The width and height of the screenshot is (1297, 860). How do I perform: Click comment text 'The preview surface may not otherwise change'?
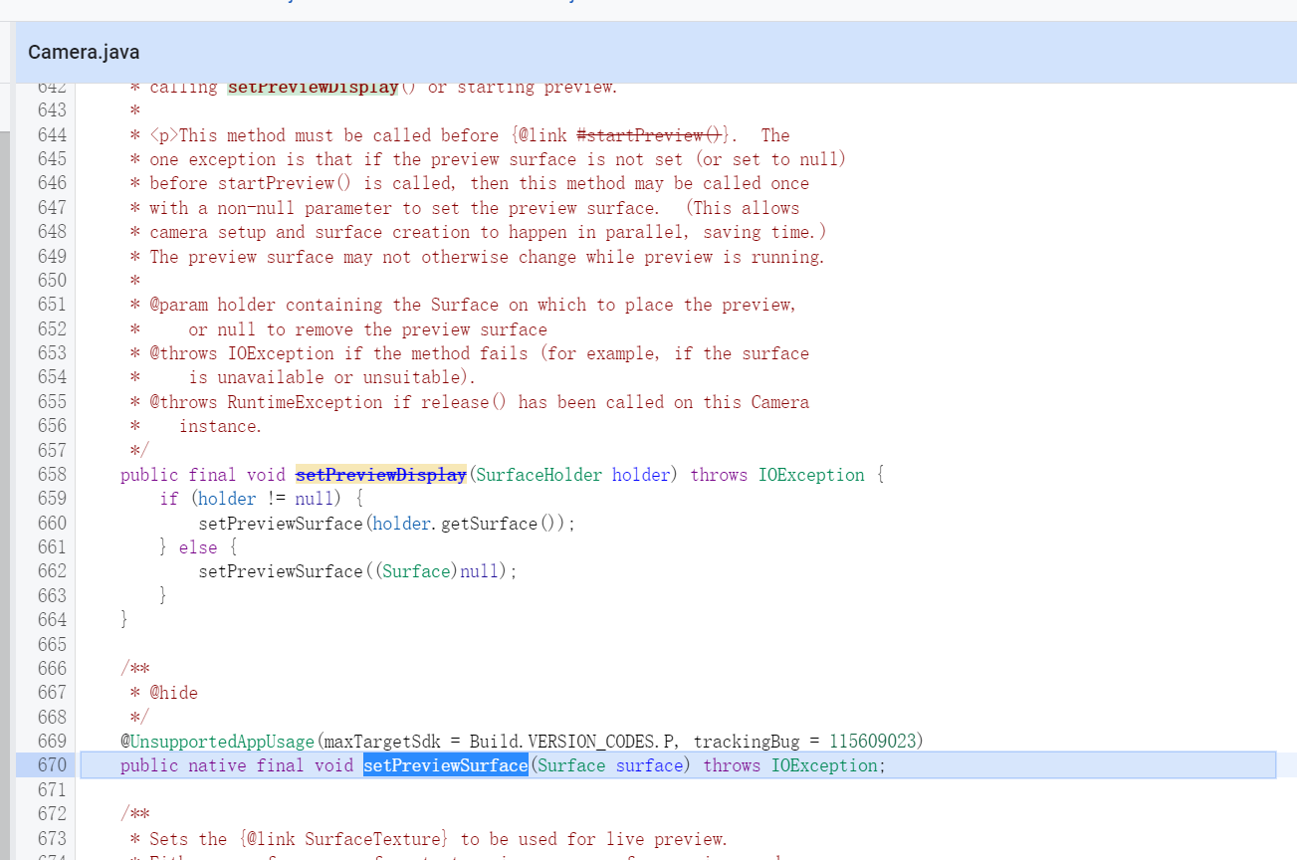[363, 257]
